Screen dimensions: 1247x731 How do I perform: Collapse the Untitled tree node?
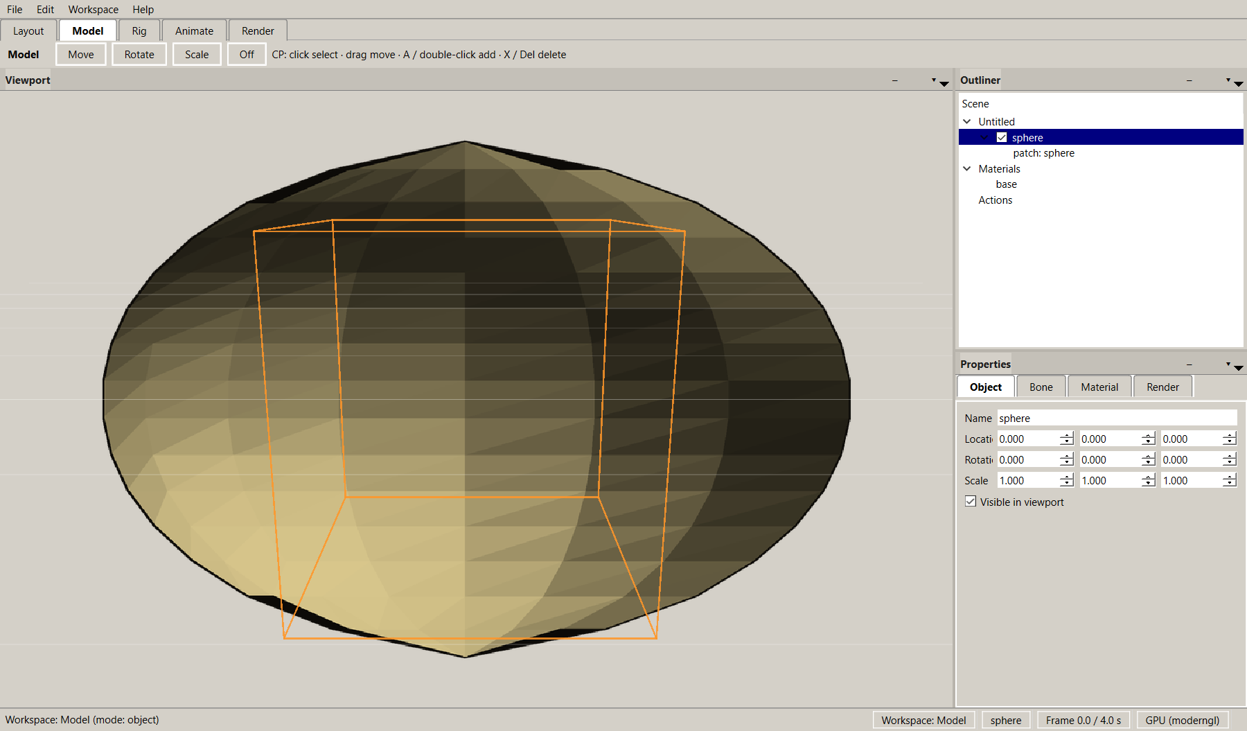point(967,121)
